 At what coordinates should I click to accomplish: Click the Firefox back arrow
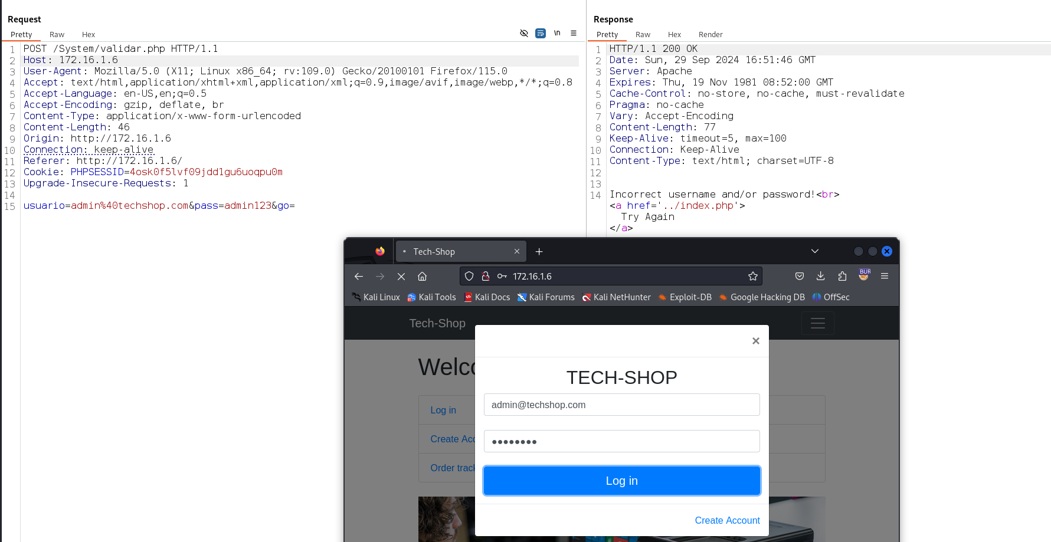359,276
